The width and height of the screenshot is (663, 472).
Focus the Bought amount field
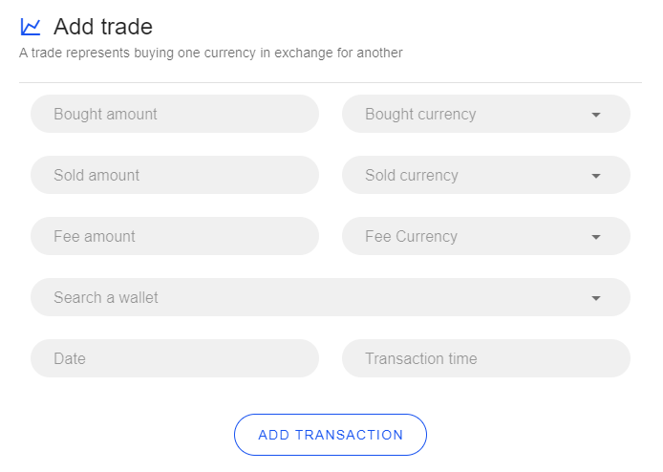click(175, 114)
